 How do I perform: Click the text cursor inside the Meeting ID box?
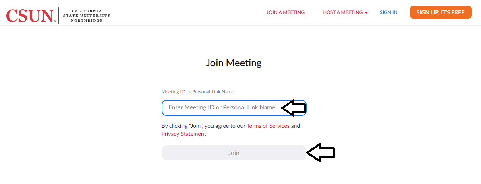[169, 107]
